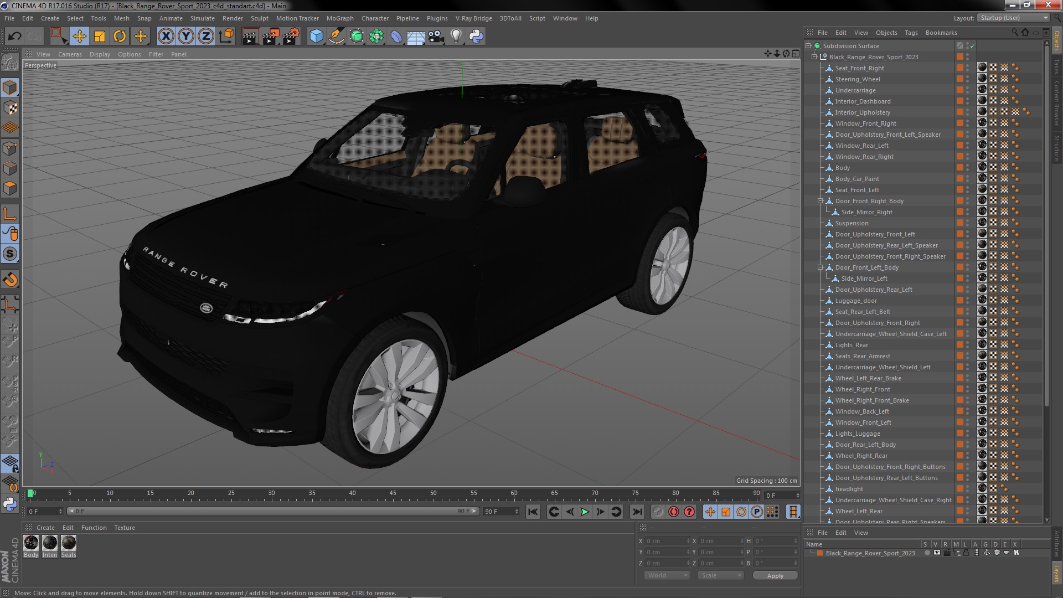
Task: Switch to Texture mode checker icon
Action: point(10,108)
